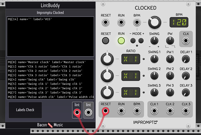
Task: Click the PQ[8] Pulse width clk line
Action: click(51, 97)
